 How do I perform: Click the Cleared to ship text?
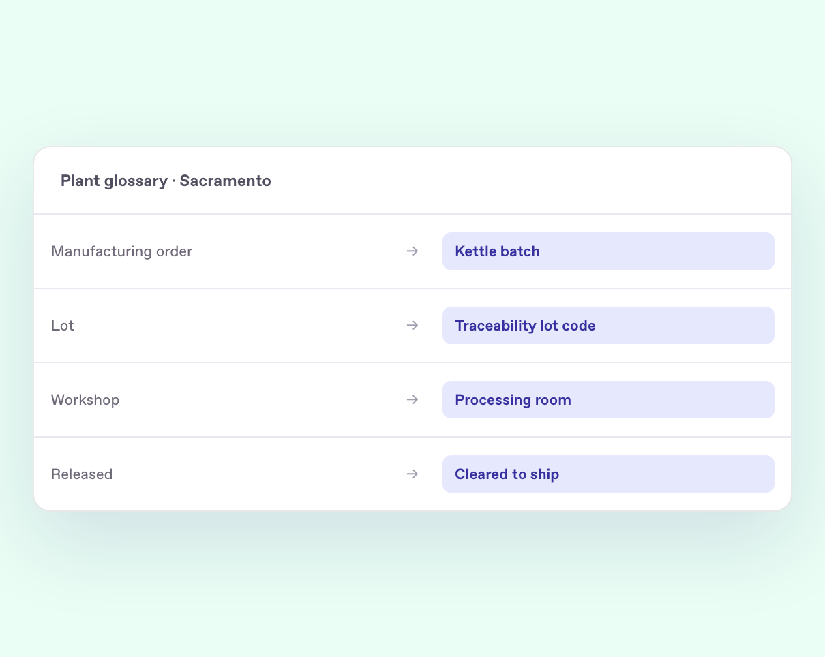[507, 474]
